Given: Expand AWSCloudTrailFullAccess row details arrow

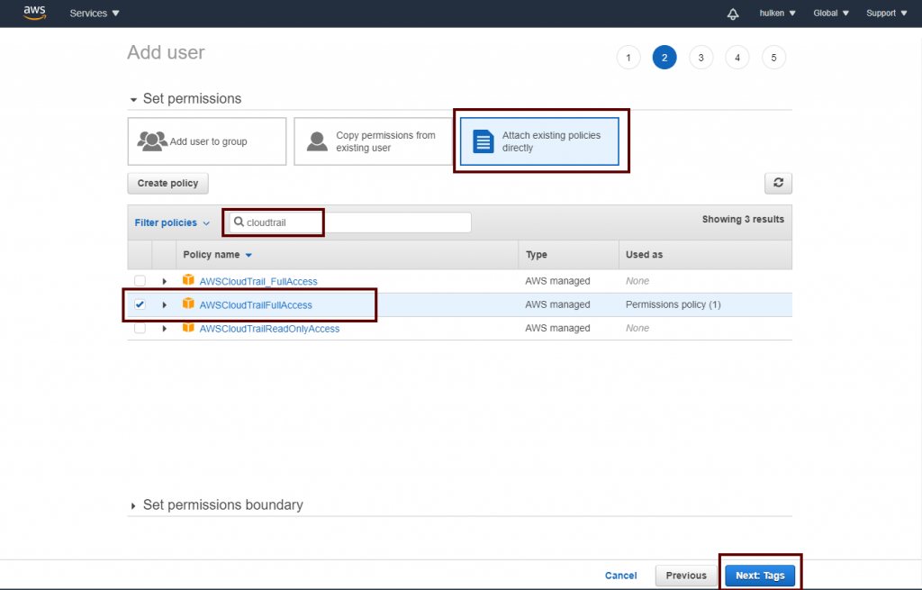Looking at the screenshot, I should (164, 305).
